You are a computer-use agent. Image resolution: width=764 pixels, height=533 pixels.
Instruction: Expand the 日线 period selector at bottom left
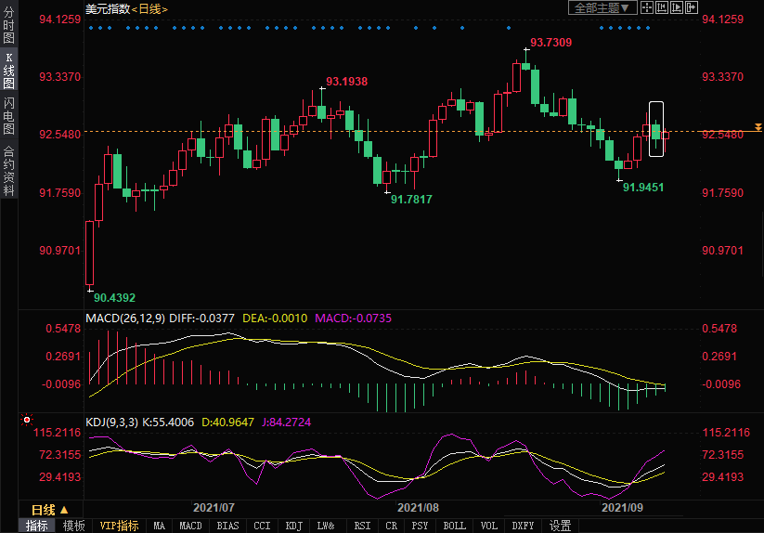click(48, 509)
